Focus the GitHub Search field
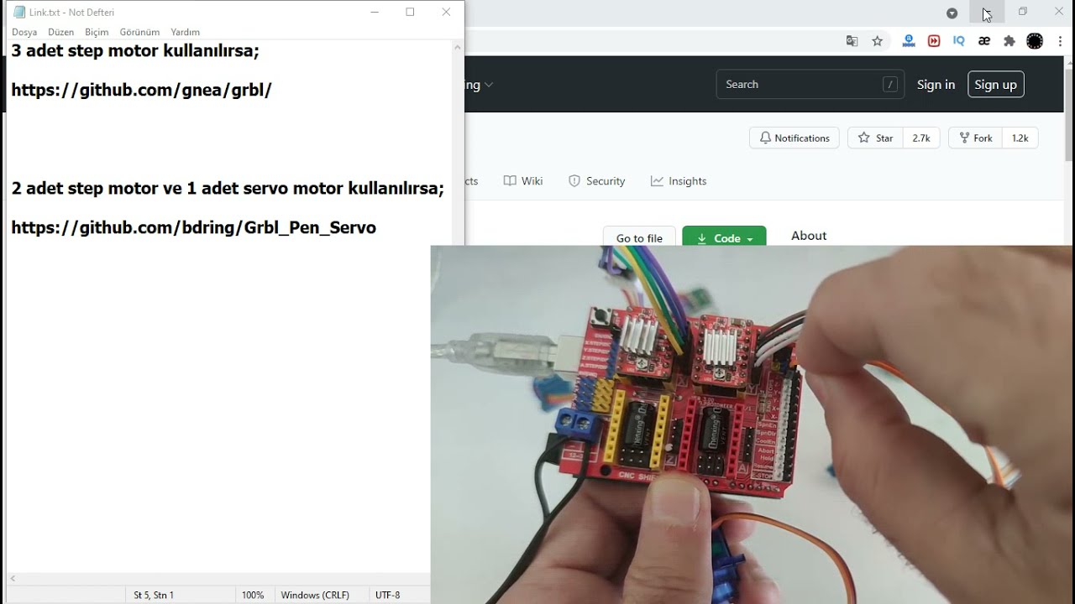The image size is (1075, 604). coord(810,84)
